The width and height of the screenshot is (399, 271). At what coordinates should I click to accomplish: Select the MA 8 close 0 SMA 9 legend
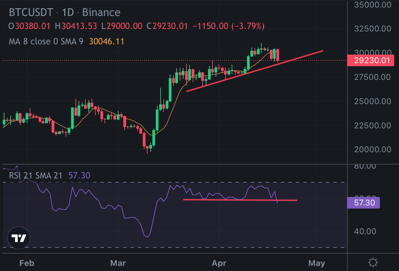46,41
